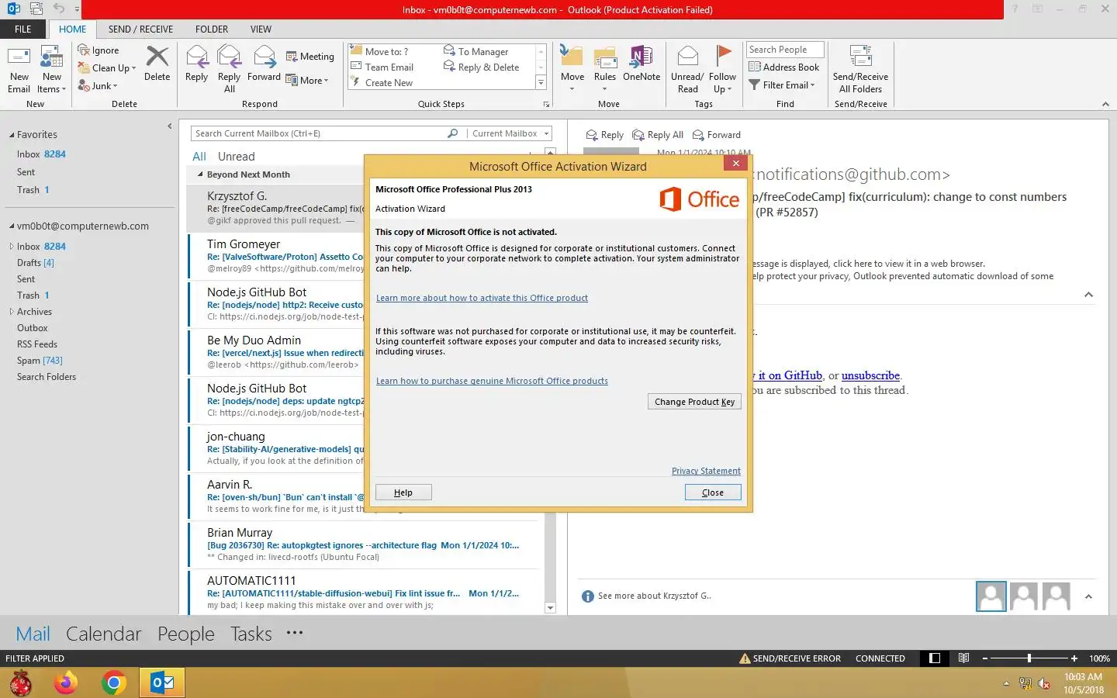The height and width of the screenshot is (698, 1117).
Task: Open Google Chrome from the taskbar
Action: click(114, 683)
